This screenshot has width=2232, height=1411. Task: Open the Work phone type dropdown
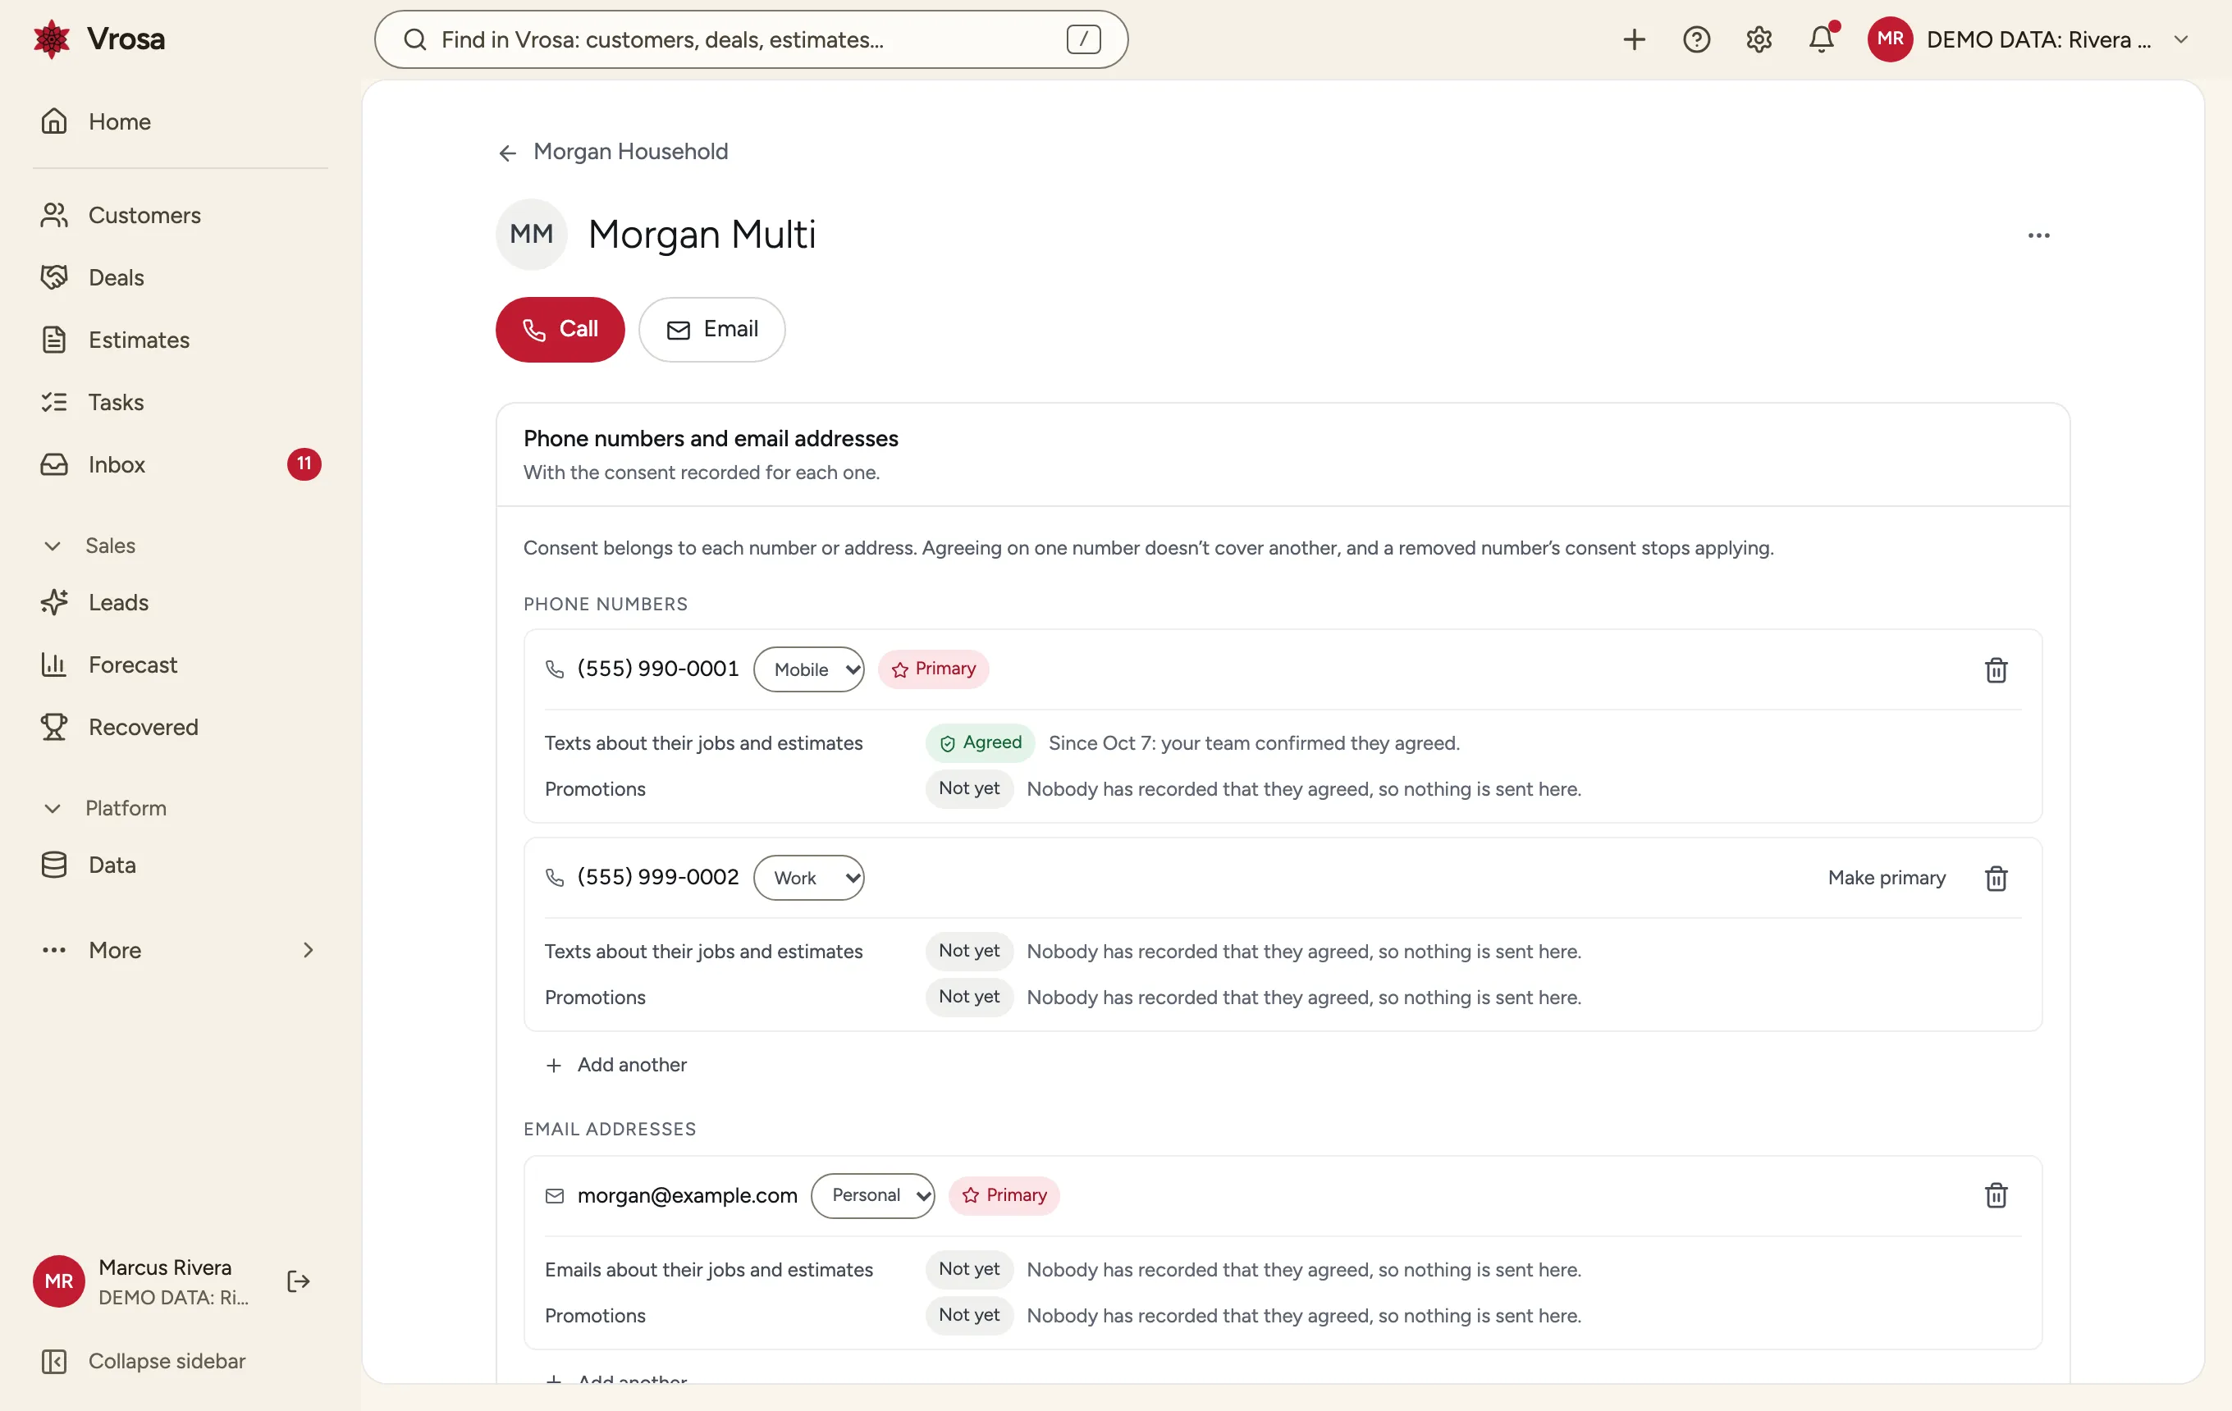808,877
